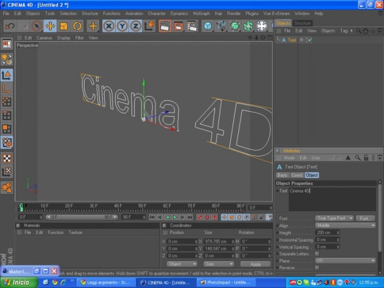The height and width of the screenshot is (288, 384).
Task: Toggle the Z axis lock
Action: 135,26
